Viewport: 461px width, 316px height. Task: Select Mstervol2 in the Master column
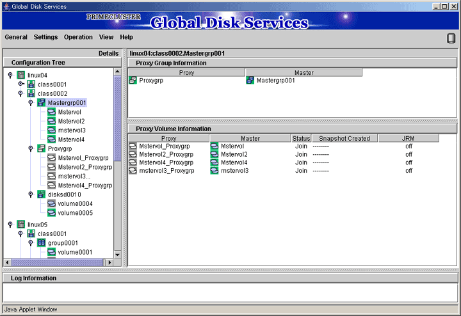click(234, 154)
